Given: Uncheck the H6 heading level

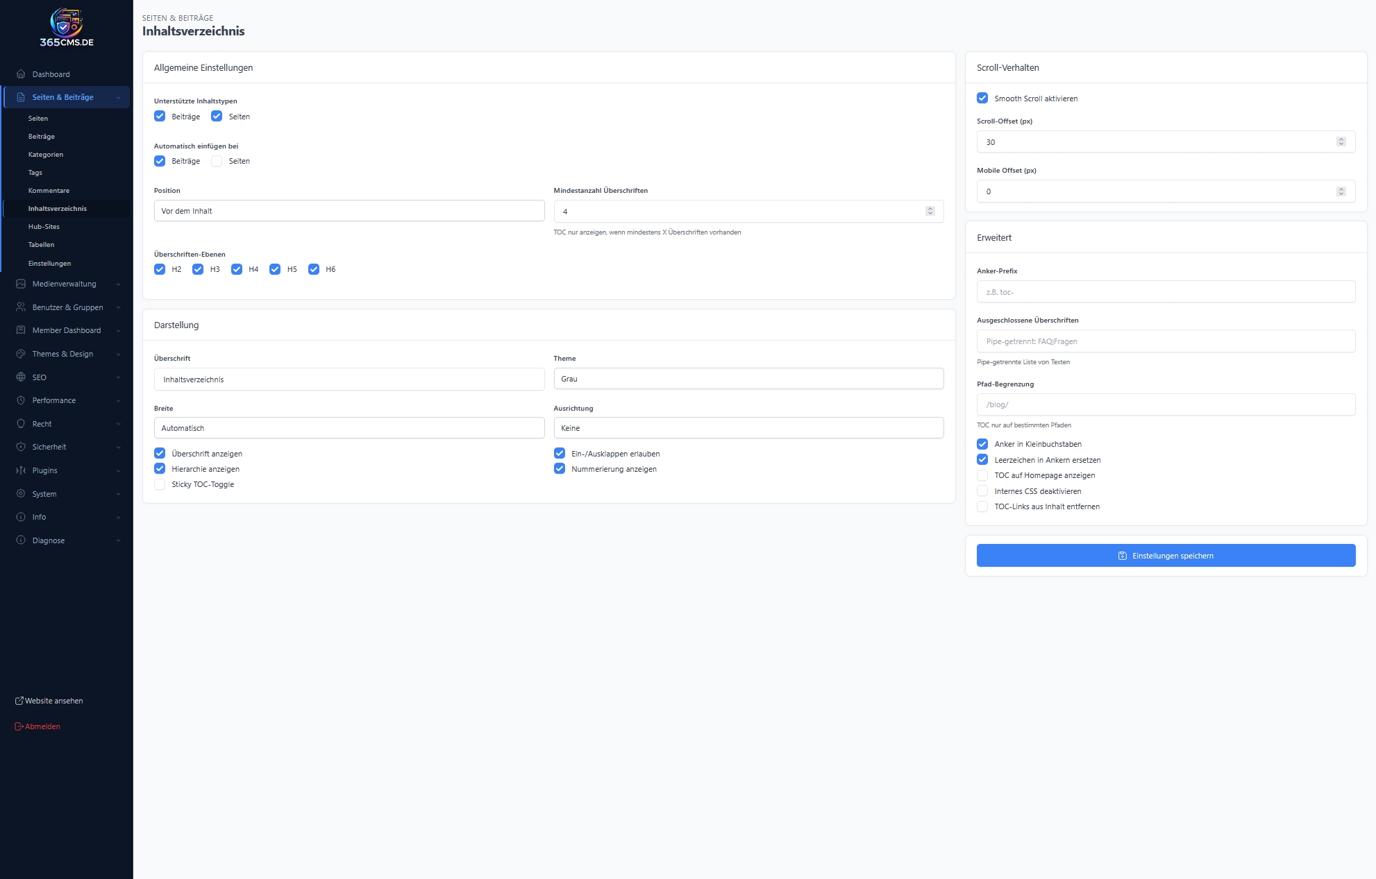Looking at the screenshot, I should click(x=314, y=269).
